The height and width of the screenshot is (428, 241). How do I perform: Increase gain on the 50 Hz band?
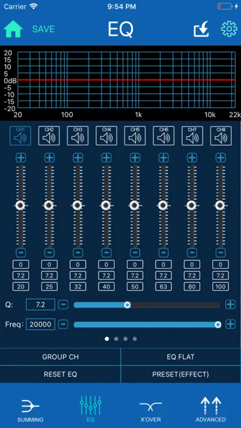point(135,158)
